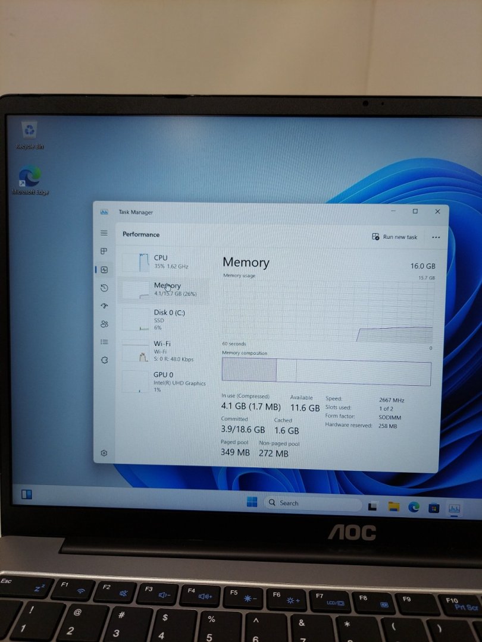Open Services page in sidebar
Viewport: 482px width, 642px height.
pos(104,360)
